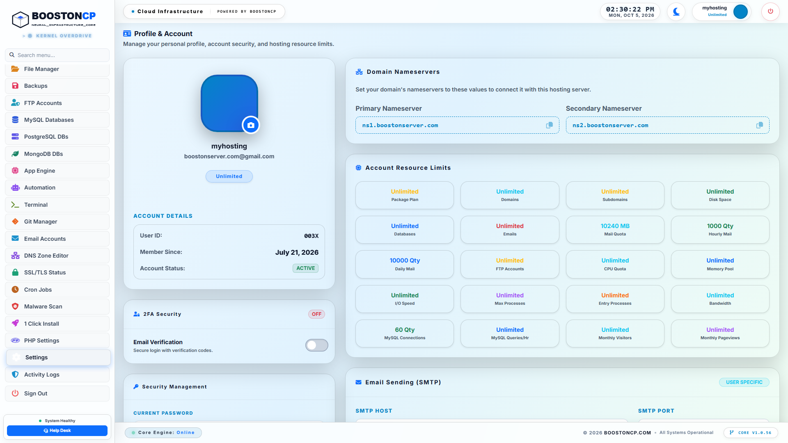Click the ACTIVE account status badge
Screen dimensions: 788x443
click(x=306, y=268)
